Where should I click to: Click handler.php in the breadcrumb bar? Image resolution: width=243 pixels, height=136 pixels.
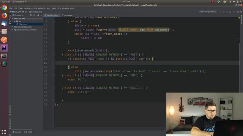[35, 12]
